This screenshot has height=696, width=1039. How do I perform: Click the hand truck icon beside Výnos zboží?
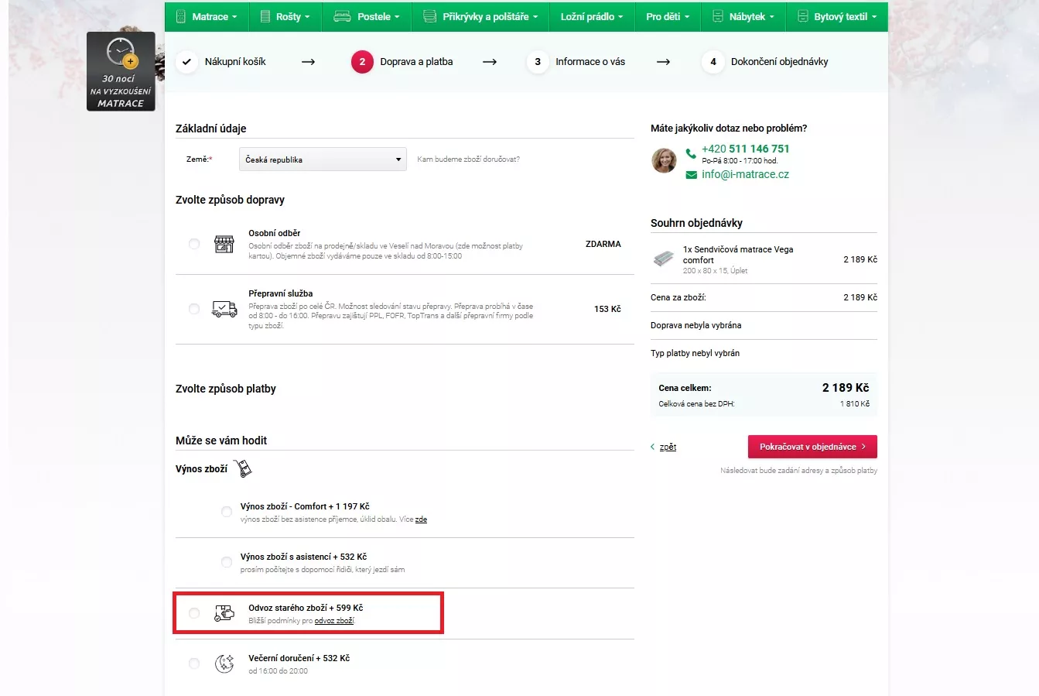pos(243,468)
